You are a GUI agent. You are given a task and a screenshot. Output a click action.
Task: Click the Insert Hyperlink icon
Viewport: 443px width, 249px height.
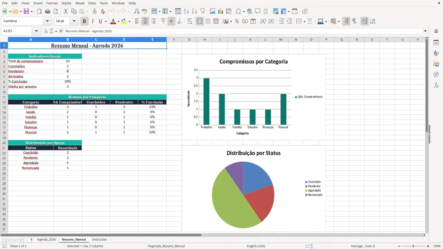(250, 11)
